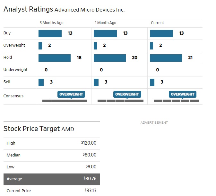The height and width of the screenshot is (196, 216).
Task: Click the Overweight bar in the Current column
Action: pos(151,46)
